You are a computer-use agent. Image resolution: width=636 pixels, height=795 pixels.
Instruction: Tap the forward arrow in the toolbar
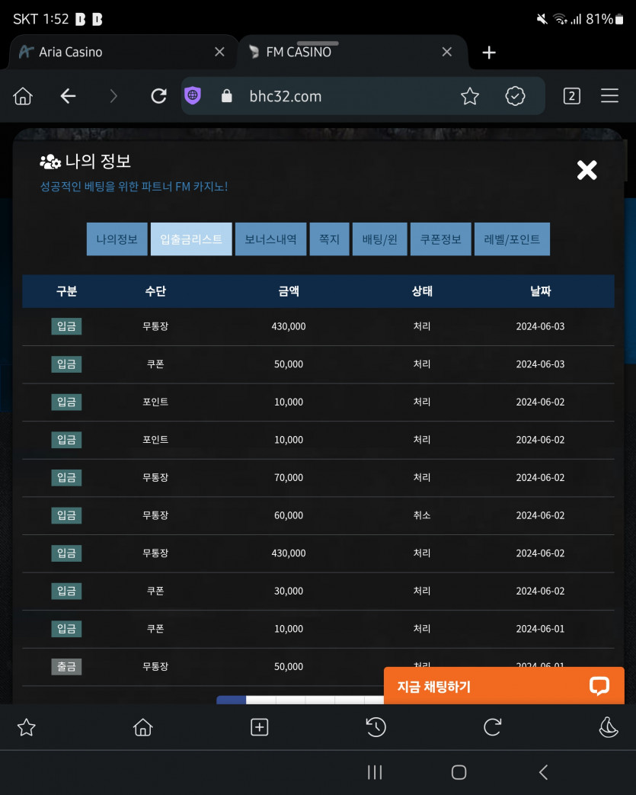coord(113,96)
